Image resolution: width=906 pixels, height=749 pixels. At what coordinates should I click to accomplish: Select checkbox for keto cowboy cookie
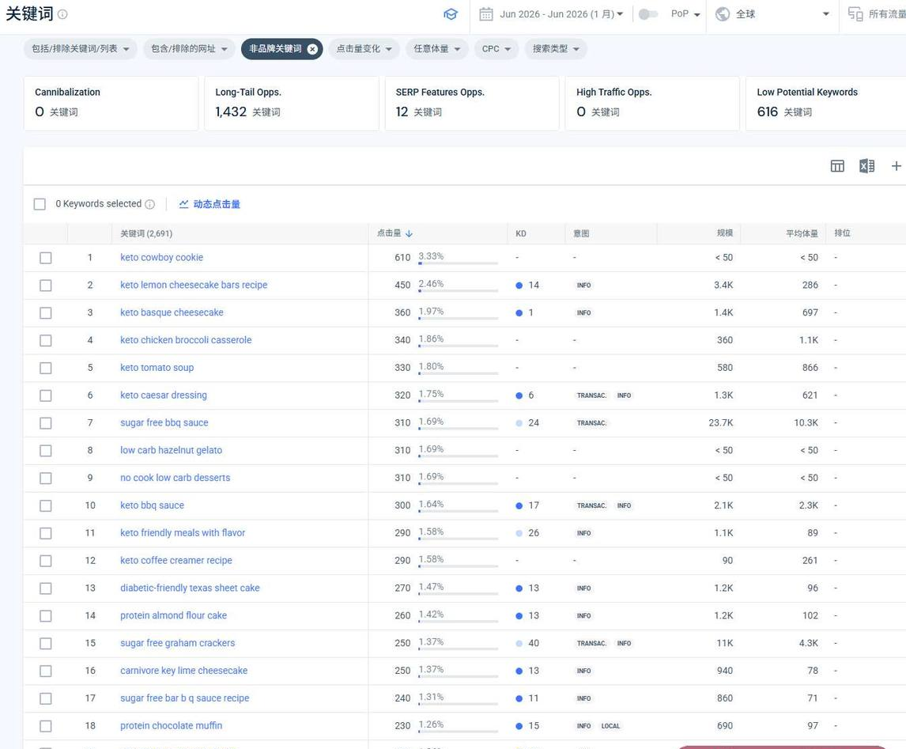pos(46,258)
